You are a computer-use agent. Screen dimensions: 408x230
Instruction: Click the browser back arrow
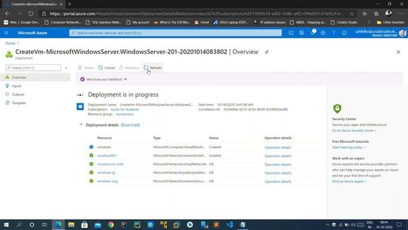pos(7,13)
